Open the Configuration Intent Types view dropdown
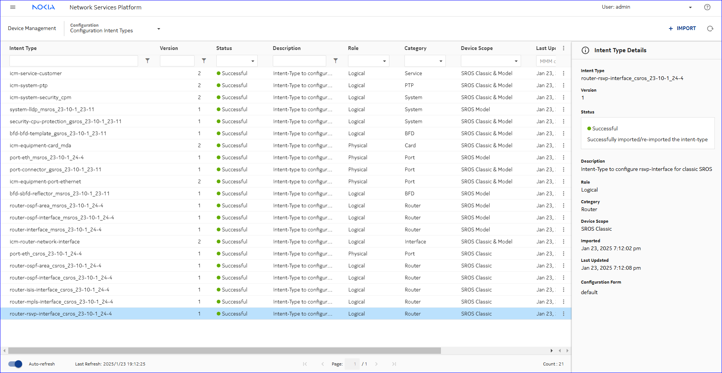The image size is (722, 373). (158, 29)
